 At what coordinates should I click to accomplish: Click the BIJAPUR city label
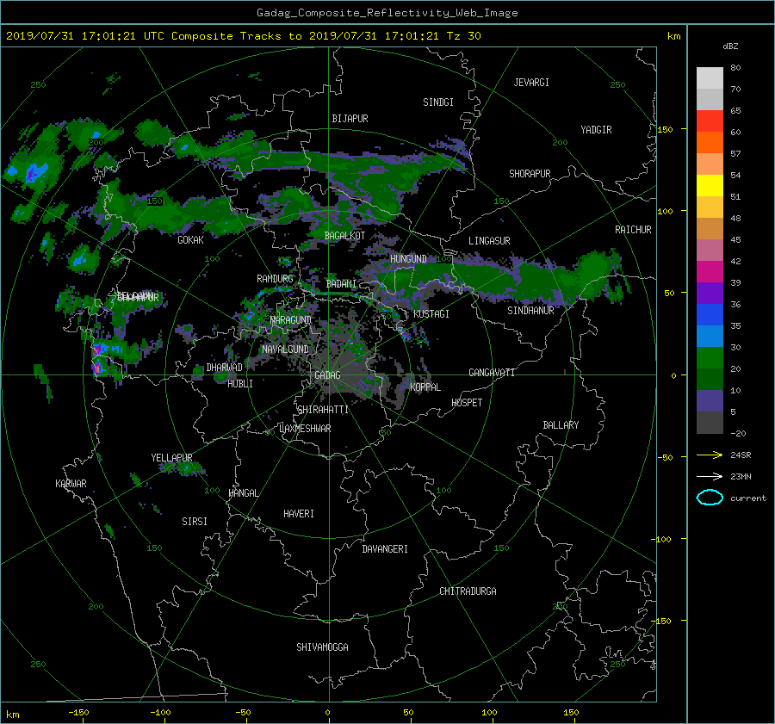pyautogui.click(x=350, y=119)
